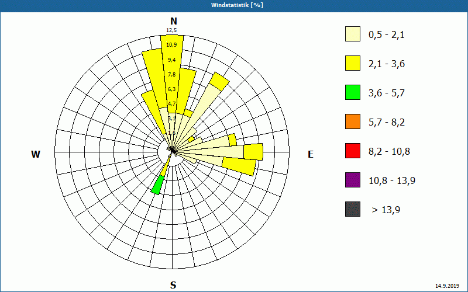This screenshot has height=292, width=468.
Task: Click the W compass label
Action: point(36,154)
